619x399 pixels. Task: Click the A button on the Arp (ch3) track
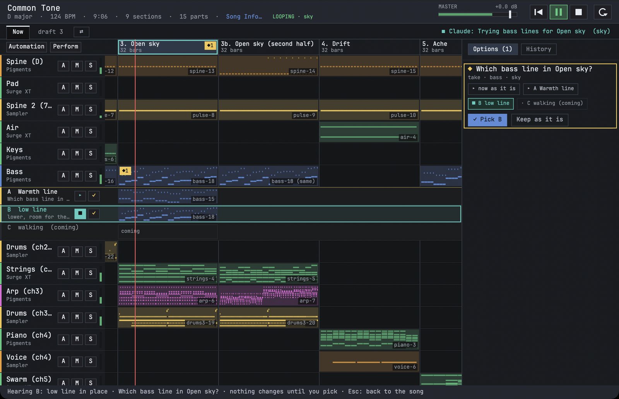pos(63,295)
